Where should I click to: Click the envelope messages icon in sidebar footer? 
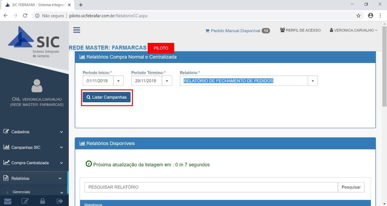(x=8, y=201)
